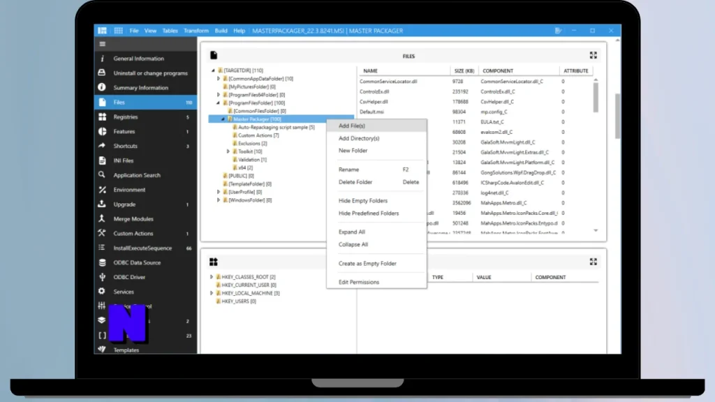Click the Master Packager logo icon

tap(102, 31)
